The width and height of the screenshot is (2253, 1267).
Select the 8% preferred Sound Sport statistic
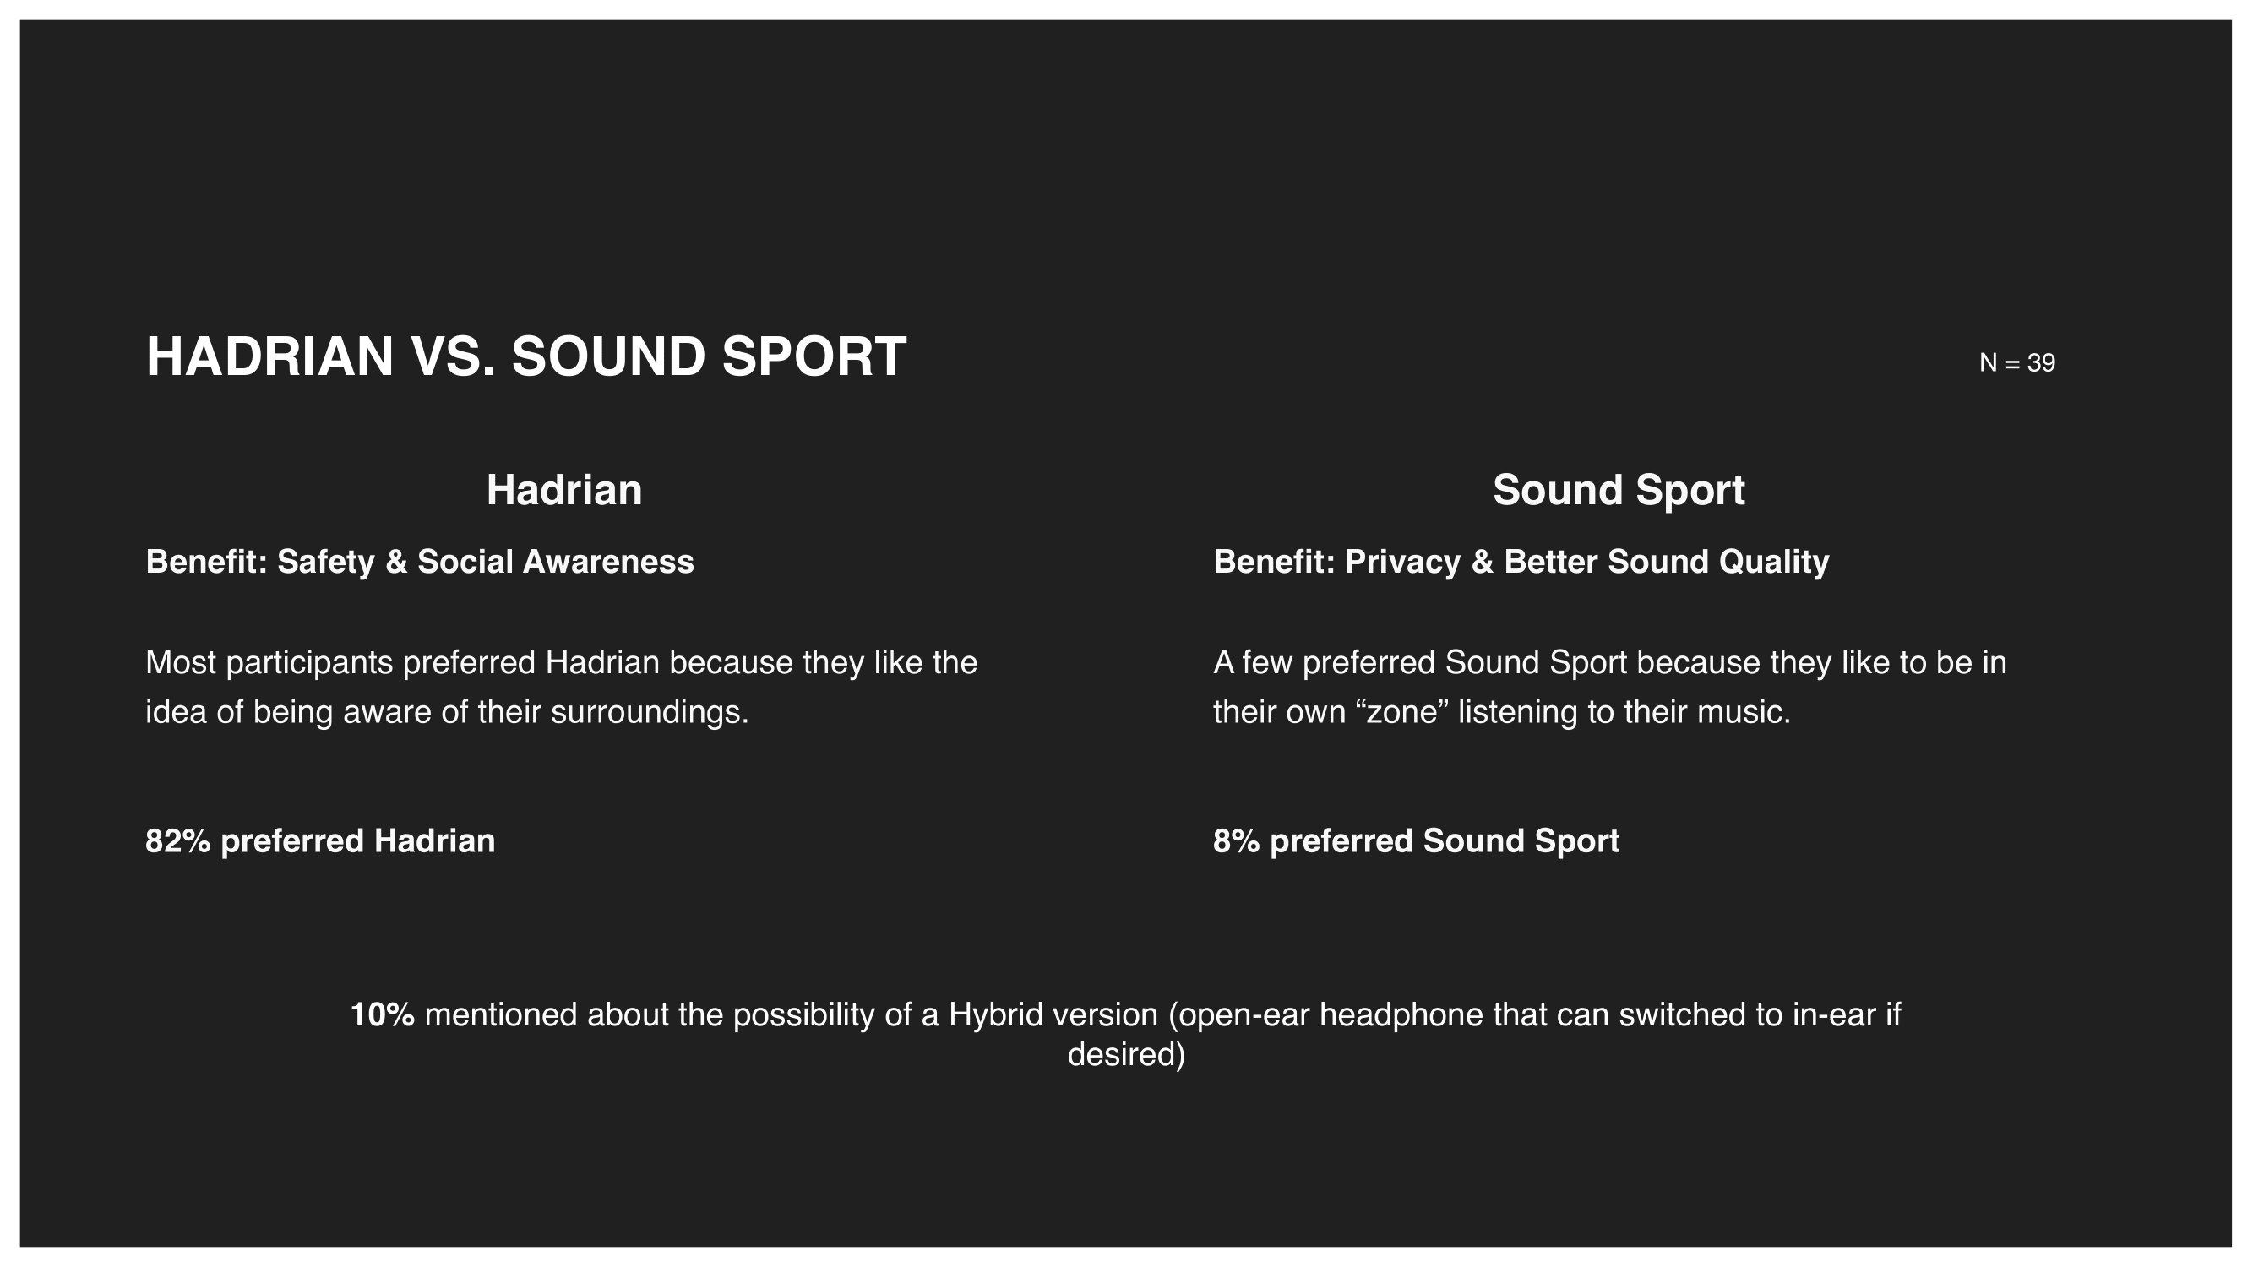[1416, 840]
